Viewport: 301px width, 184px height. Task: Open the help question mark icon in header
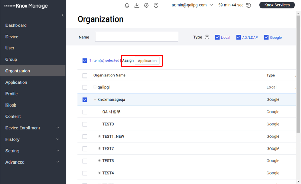[x=156, y=5]
